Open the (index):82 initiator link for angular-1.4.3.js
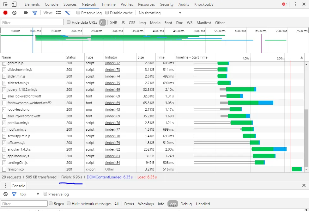Screen dimensions: 309x211 pos(112,149)
